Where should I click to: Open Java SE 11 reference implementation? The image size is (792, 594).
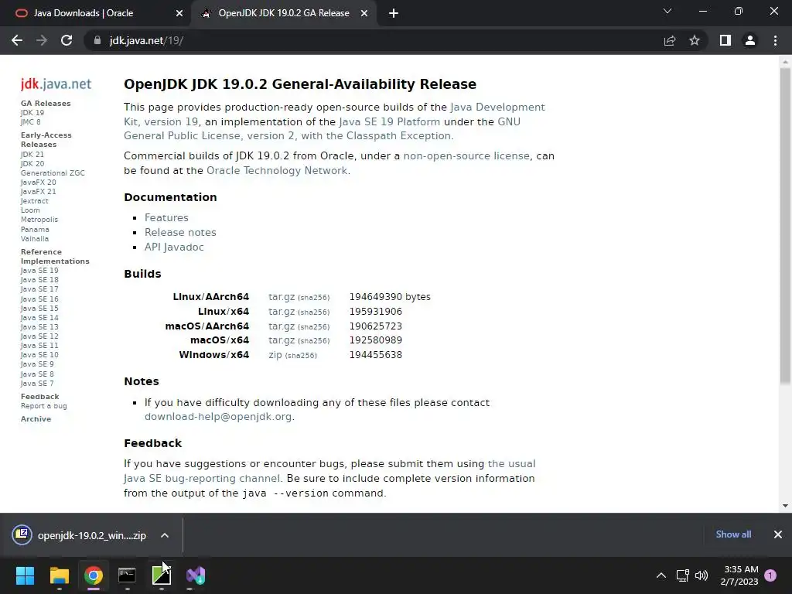click(39, 346)
